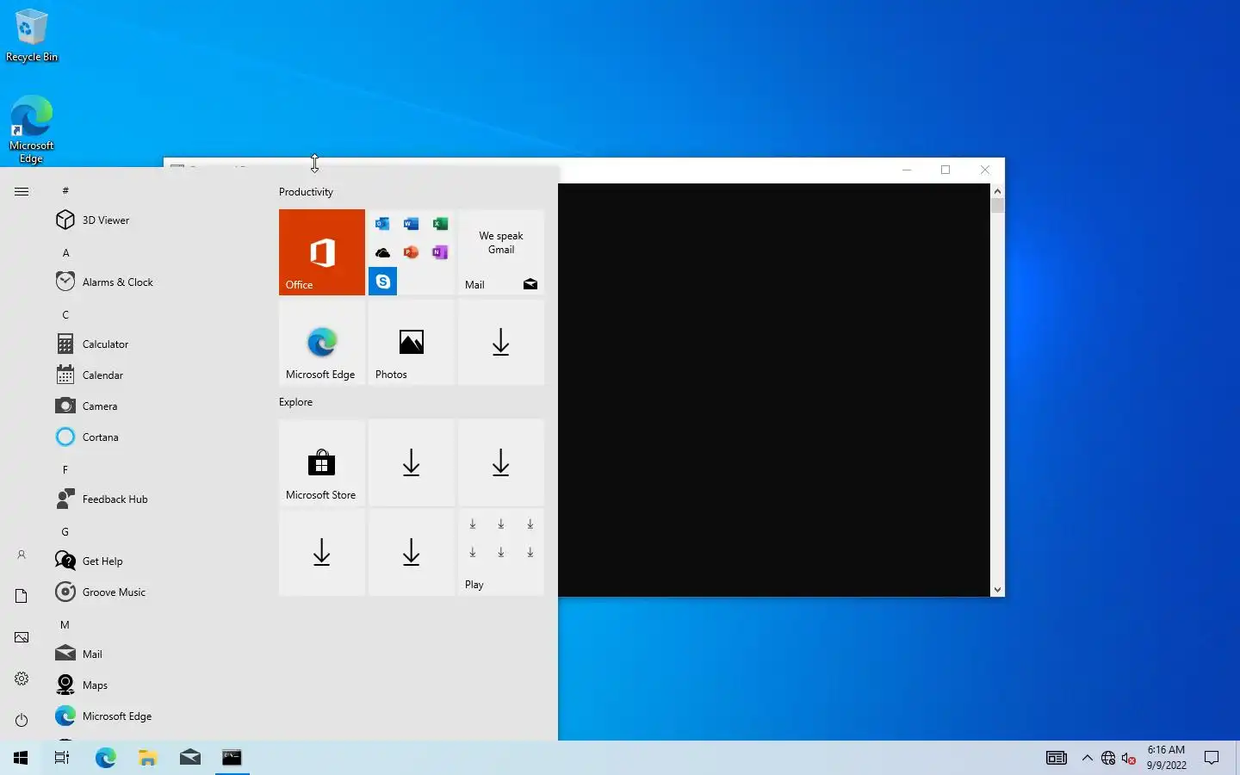Viewport: 1240px width, 775px height.
Task: Click the downloading tile beside Photos
Action: (x=501, y=342)
